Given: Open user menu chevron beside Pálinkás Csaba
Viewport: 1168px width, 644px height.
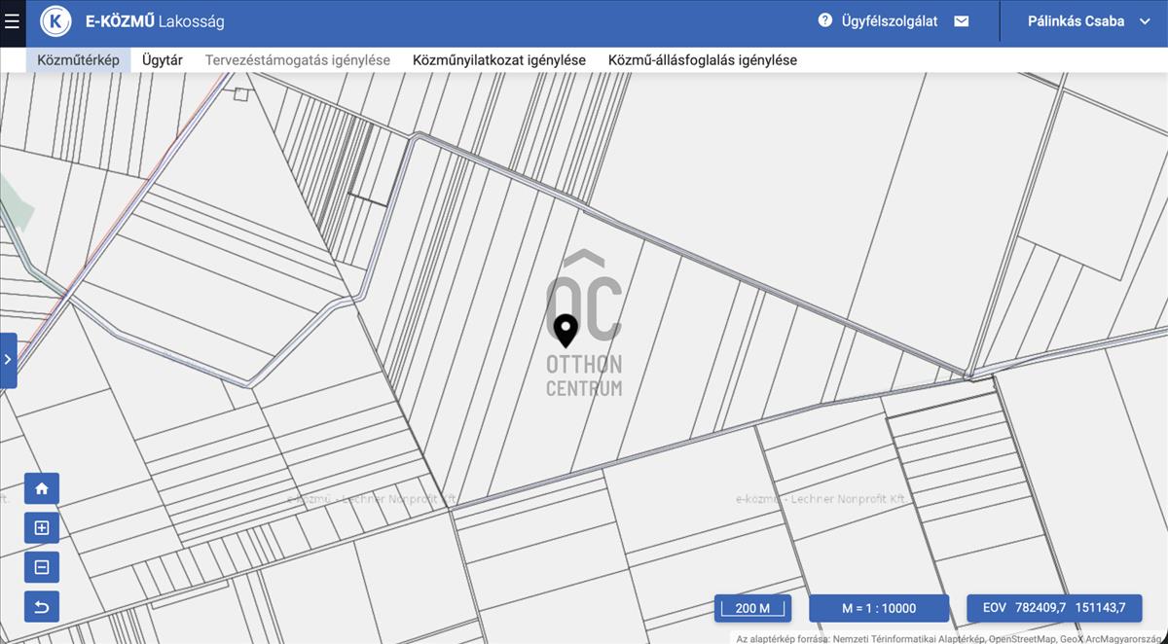Looking at the screenshot, I should click(1145, 21).
